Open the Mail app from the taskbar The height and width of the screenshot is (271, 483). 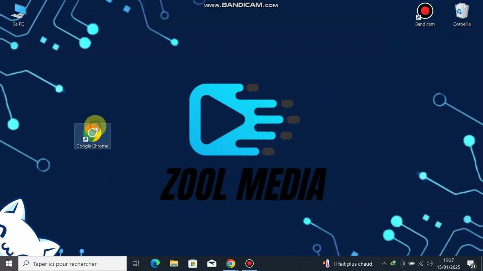point(212,263)
